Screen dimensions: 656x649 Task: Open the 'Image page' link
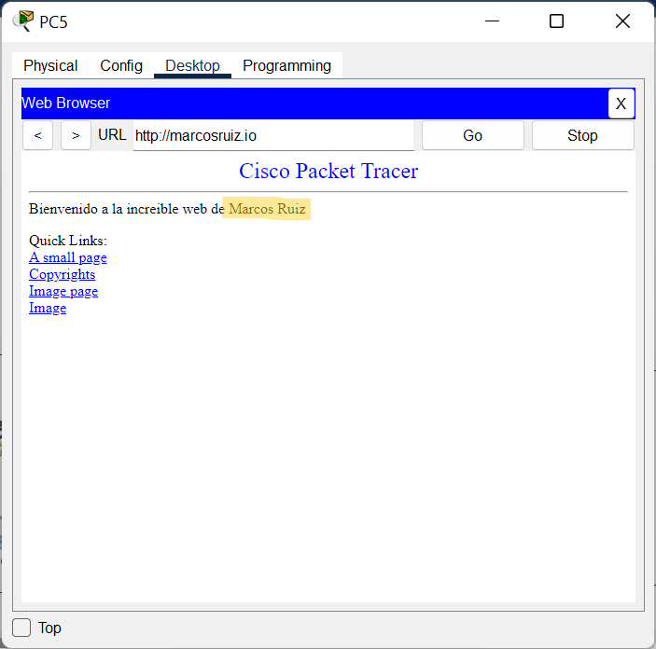click(x=63, y=291)
